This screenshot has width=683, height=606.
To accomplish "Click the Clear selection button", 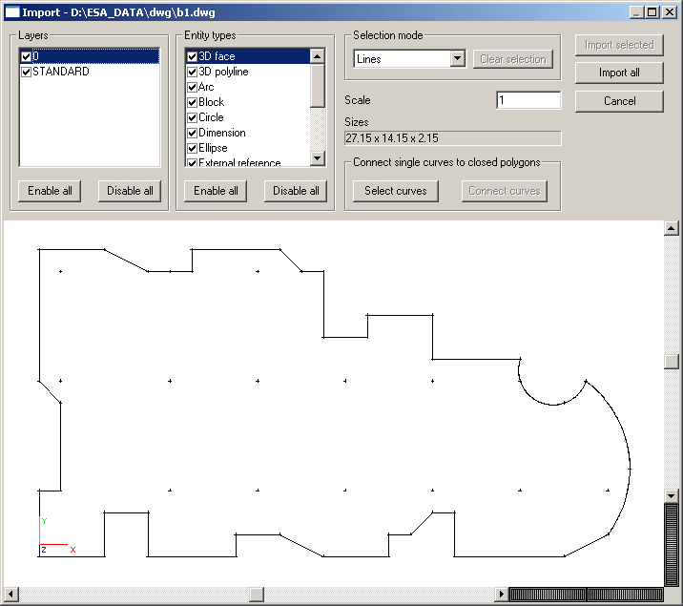I will (x=513, y=59).
